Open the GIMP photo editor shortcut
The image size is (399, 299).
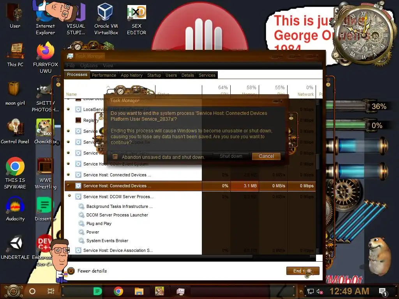pyautogui.click(x=45, y=98)
